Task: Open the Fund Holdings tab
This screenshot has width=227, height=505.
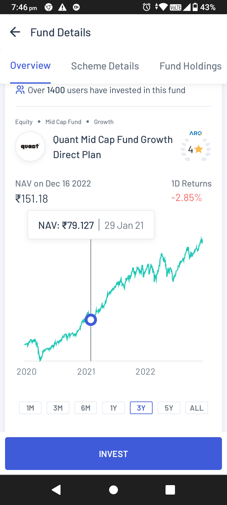Action: 190,66
